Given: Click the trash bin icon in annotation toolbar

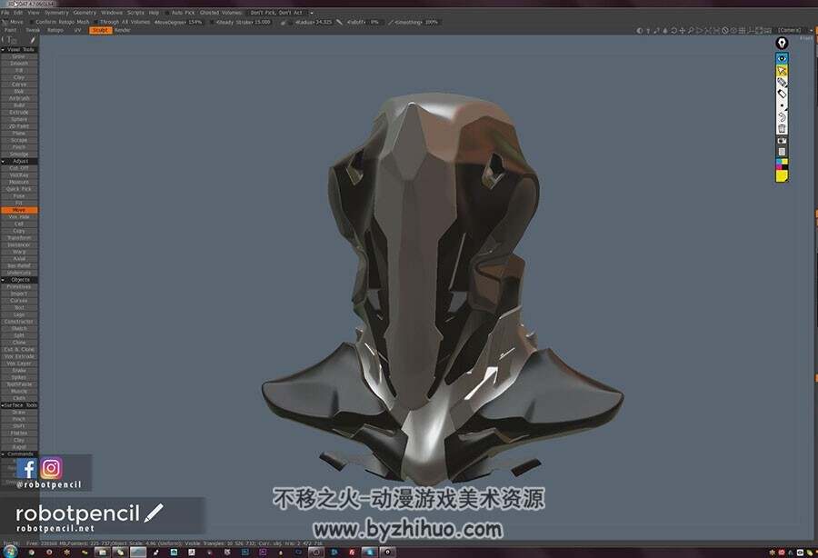Looking at the screenshot, I should 782,129.
